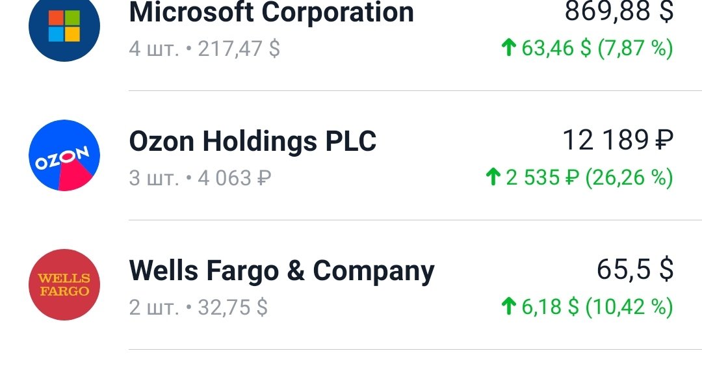Tap Microsoft total value 869,88 $
This screenshot has width=702, height=366.
pyautogui.click(x=619, y=11)
